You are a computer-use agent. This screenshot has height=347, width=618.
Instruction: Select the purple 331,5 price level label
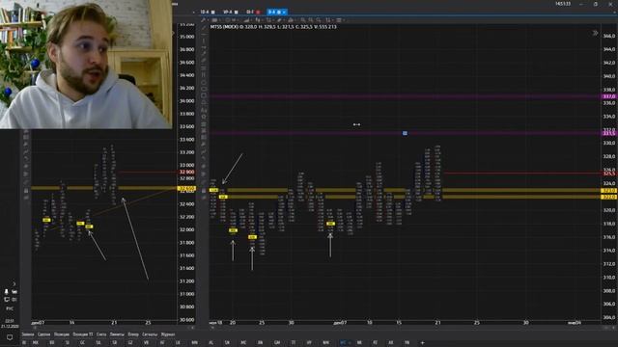point(609,133)
